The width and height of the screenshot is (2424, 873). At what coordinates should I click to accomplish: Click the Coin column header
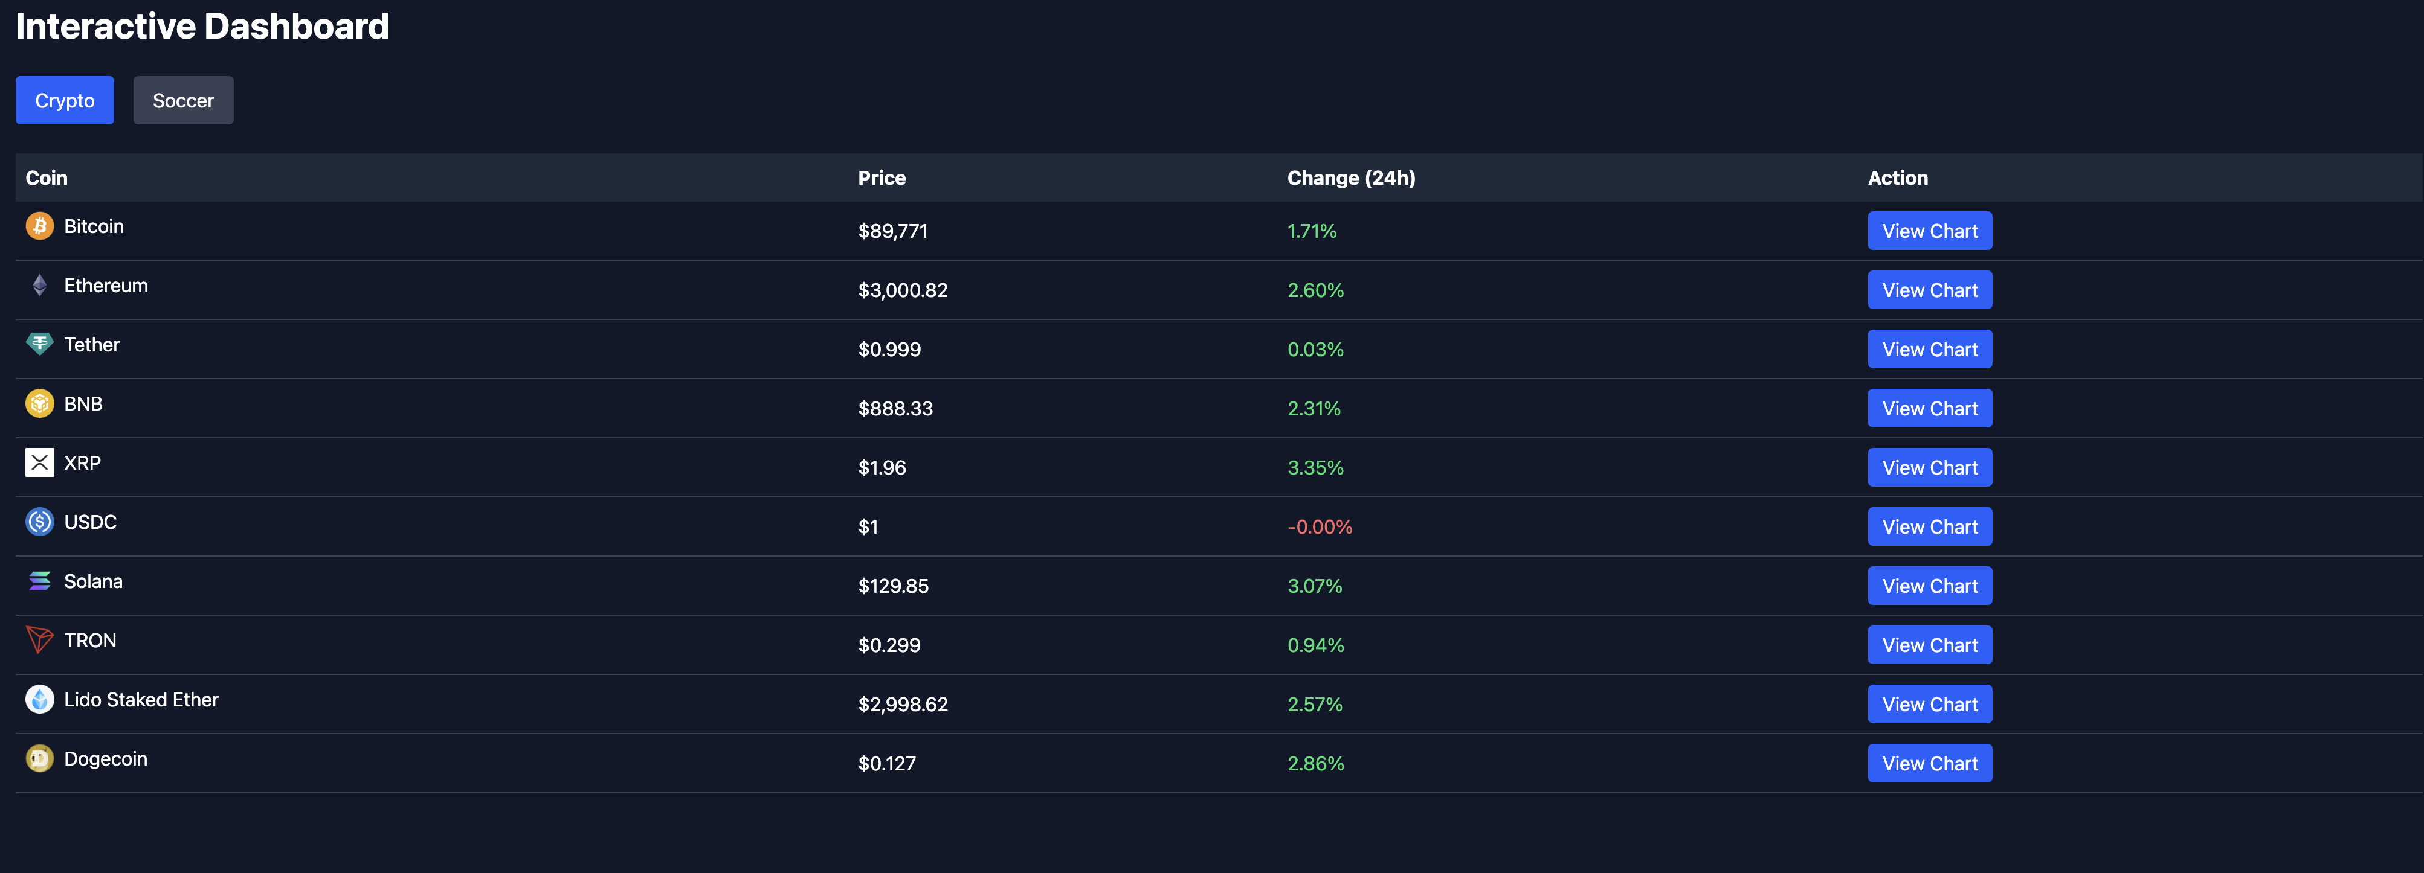point(46,177)
